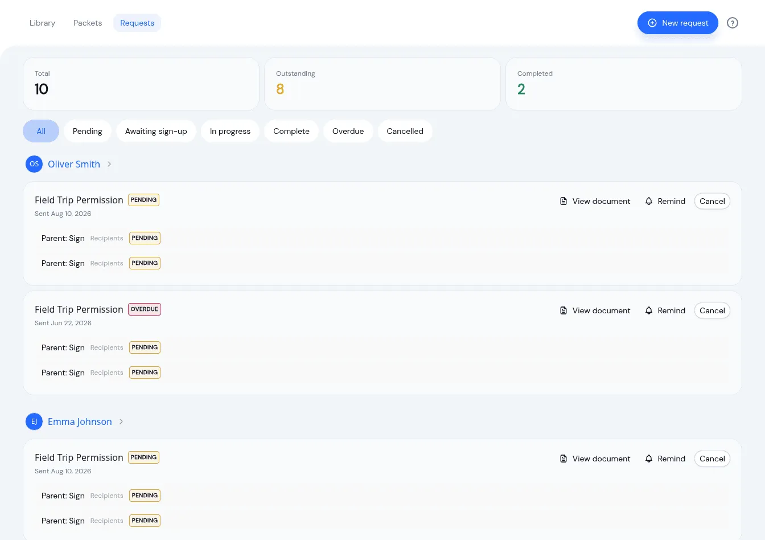Click the Total 10 summary card
765x540 pixels.
point(141,84)
